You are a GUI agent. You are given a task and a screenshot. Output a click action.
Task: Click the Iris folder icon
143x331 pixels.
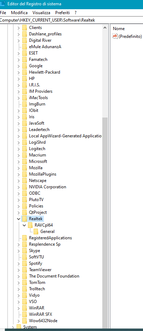[x=25, y=117]
